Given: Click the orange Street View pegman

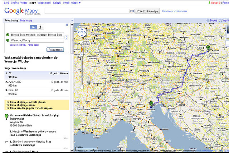Looking at the screenshot, I should (x=82, y=49).
